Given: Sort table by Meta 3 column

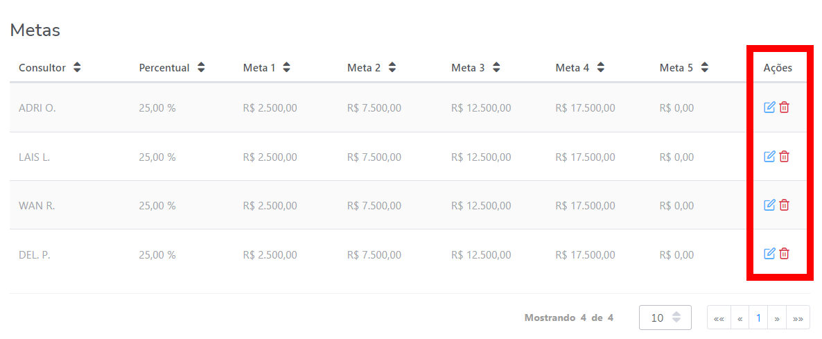Looking at the screenshot, I should click(496, 68).
